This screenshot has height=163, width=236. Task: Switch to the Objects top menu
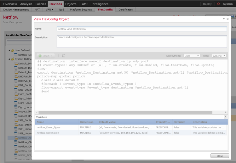[x=71, y=4]
